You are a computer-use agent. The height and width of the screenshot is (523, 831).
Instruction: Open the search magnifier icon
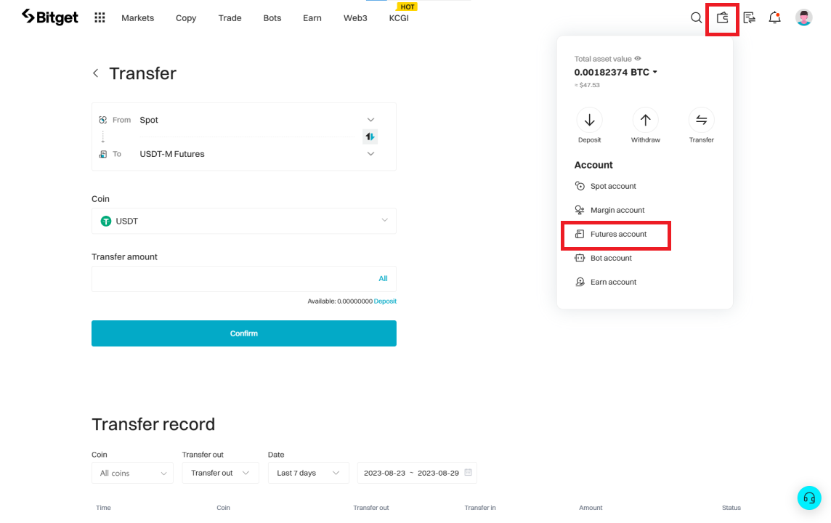[696, 17]
